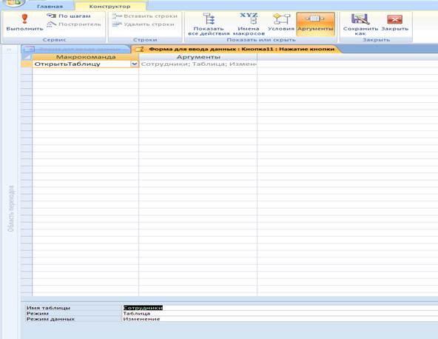Switch to the blurred form document tab
This screenshot has width=438, height=339.
coord(75,49)
